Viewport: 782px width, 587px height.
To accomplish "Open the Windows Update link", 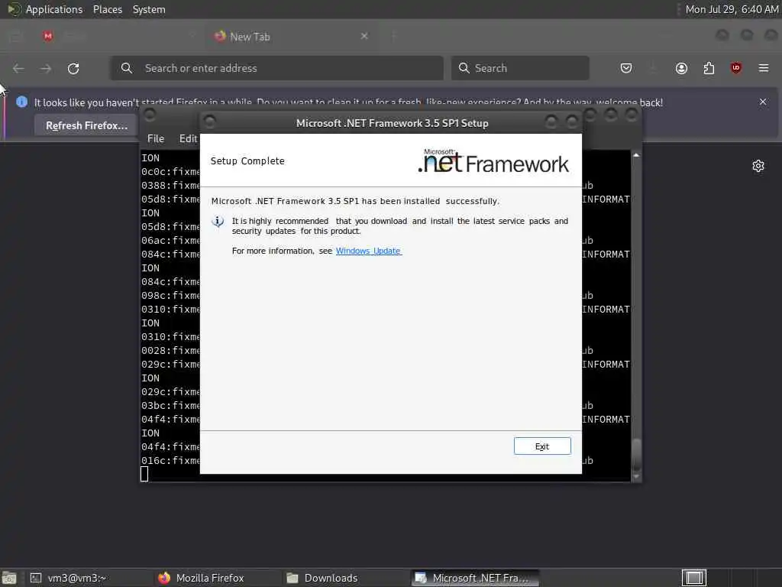I will [369, 251].
